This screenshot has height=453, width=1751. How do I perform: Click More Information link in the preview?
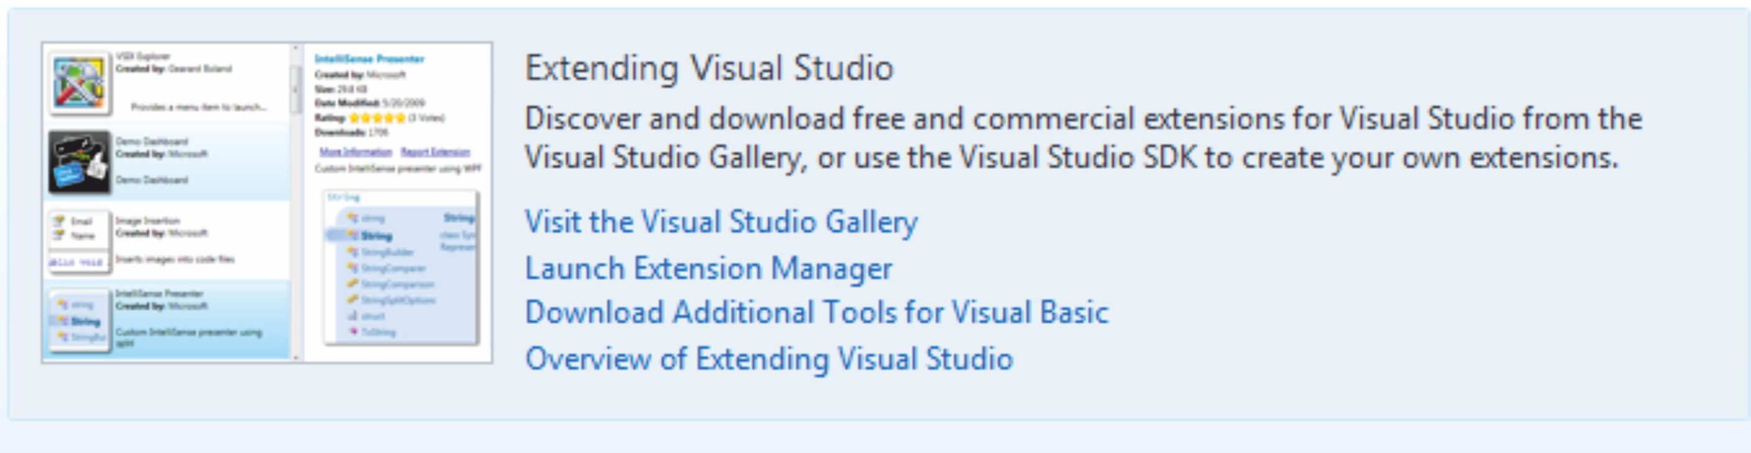click(x=356, y=151)
